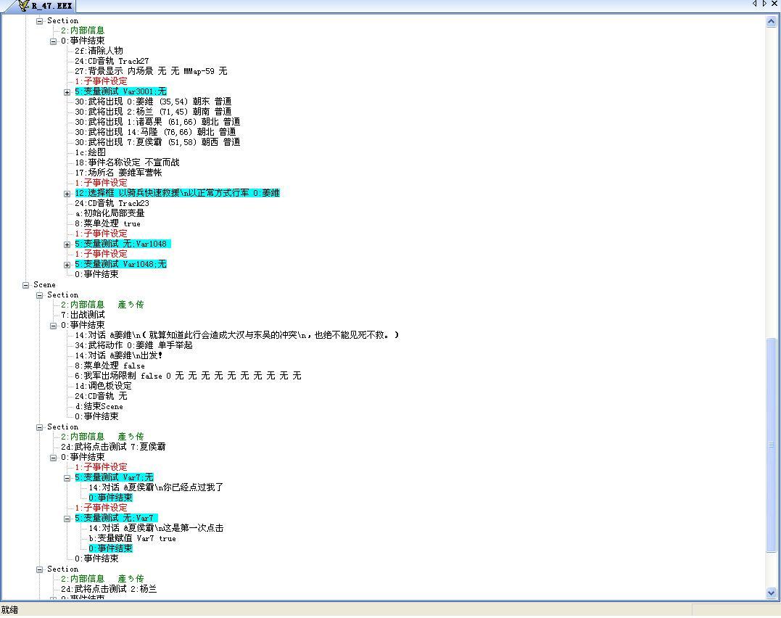Close the R_47.EEX document with X

(x=774, y=4)
